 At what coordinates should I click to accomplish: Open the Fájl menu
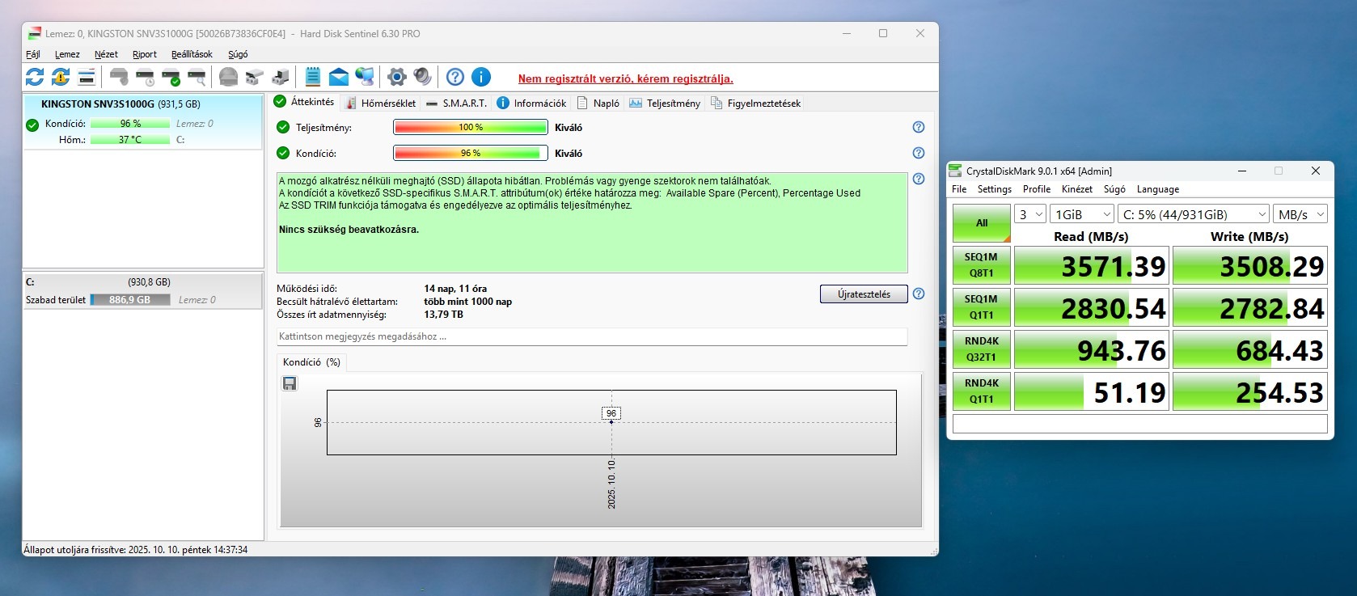[33, 54]
